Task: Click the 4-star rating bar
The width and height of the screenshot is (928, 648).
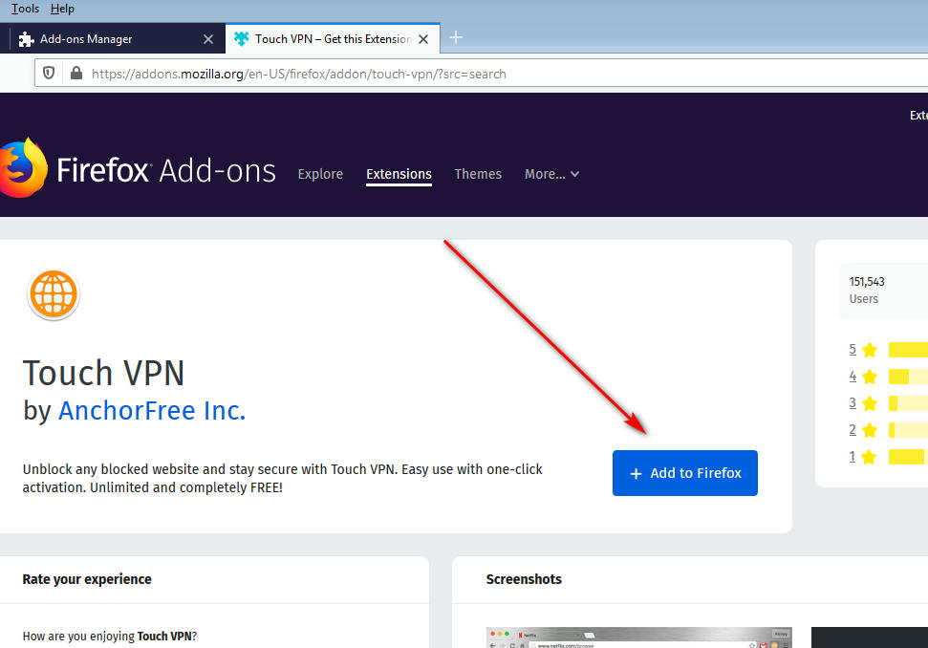Action: 909,377
